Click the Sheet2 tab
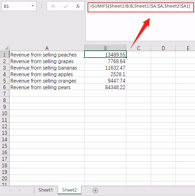The image size is (195, 196). 69,190
